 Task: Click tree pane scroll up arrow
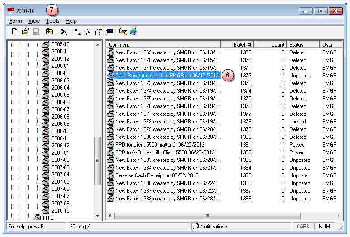coord(98,45)
